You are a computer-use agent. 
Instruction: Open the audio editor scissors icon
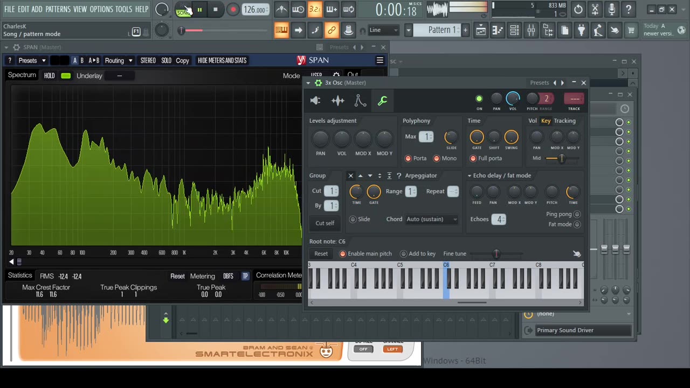pos(595,9)
